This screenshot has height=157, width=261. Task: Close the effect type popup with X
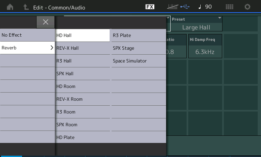coord(45,22)
